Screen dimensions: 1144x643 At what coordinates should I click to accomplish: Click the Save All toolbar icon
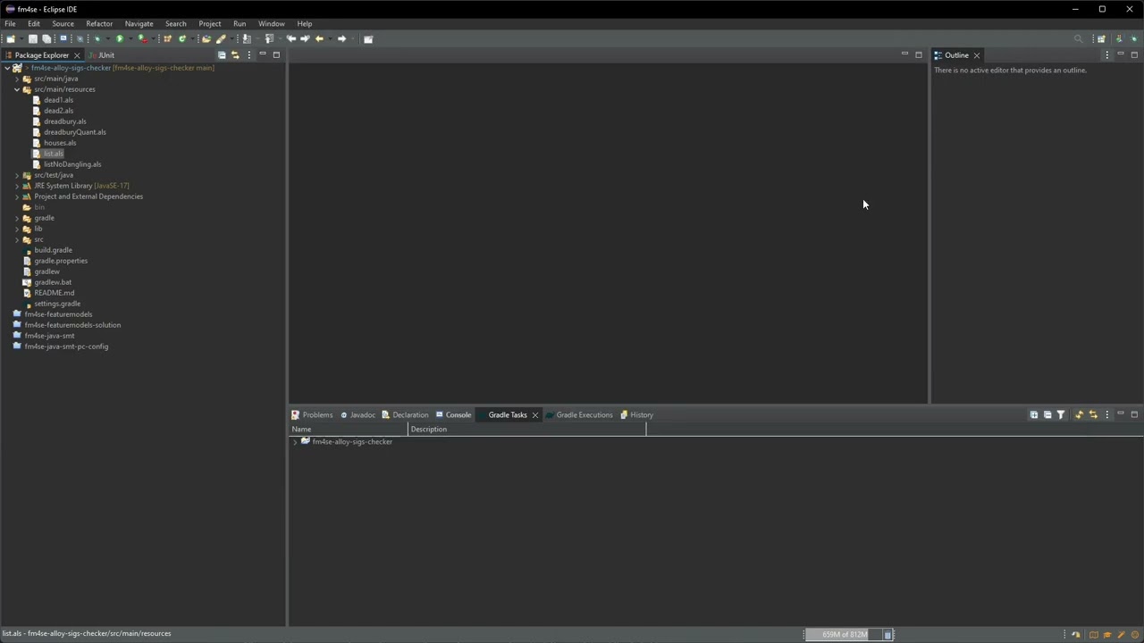(46, 38)
